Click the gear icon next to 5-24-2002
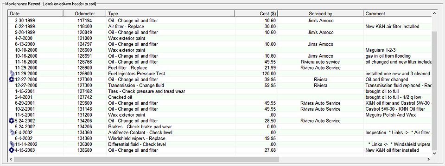The height and width of the screenshot is (166, 445). point(12,121)
